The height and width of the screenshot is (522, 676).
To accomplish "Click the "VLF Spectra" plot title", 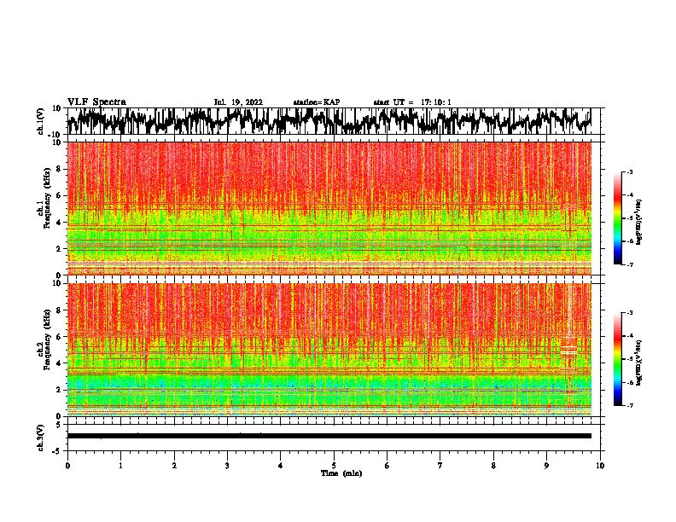I will [96, 102].
